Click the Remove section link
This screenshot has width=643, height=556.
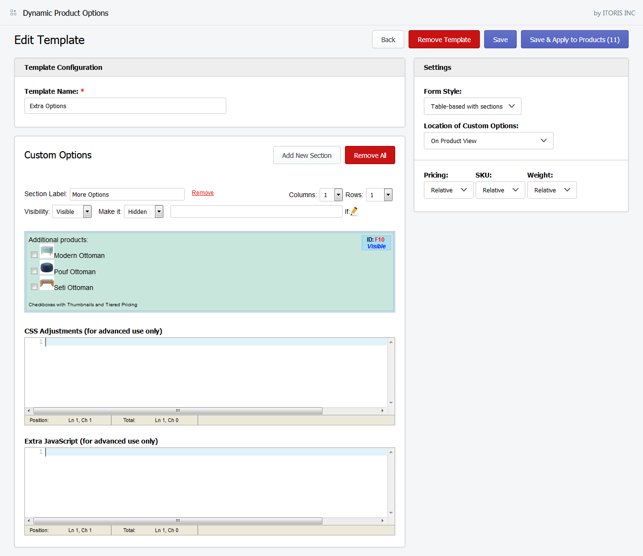tap(203, 193)
